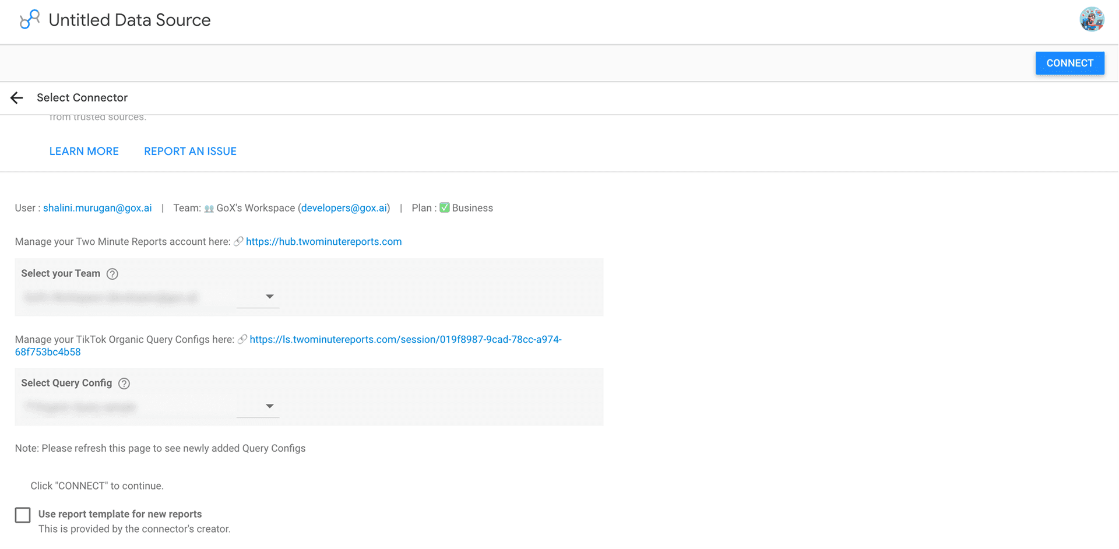Click the blurred query config value
The height and width of the screenshot is (549, 1119).
[80, 407]
